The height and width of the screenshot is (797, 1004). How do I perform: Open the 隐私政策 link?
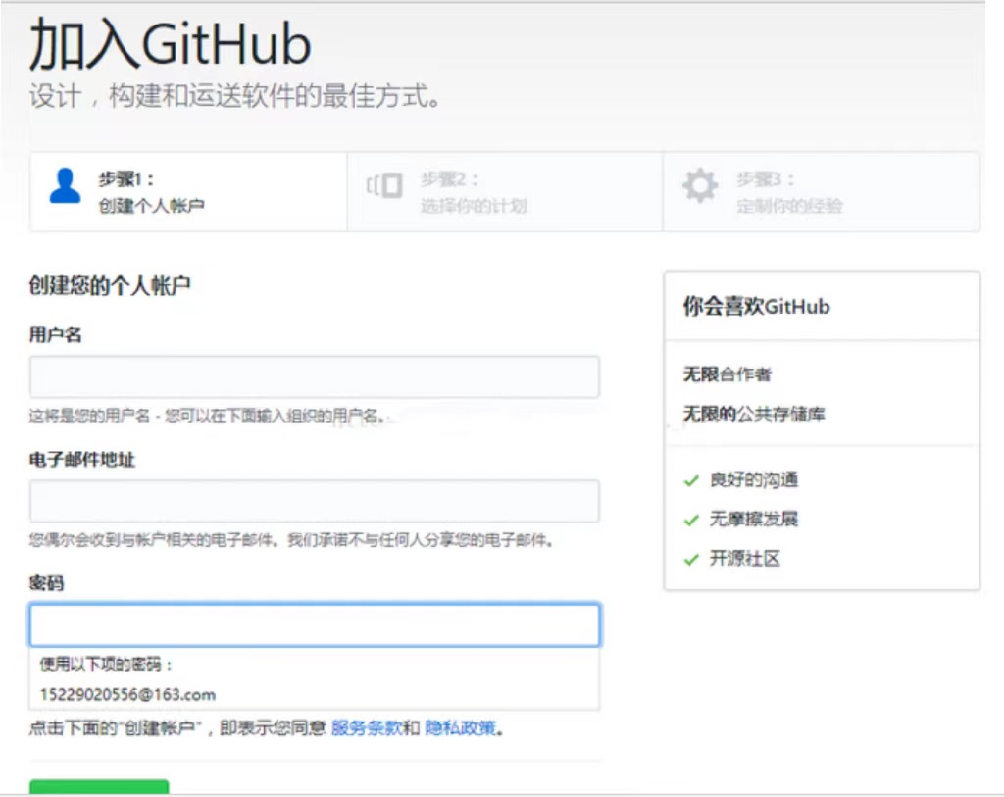461,727
